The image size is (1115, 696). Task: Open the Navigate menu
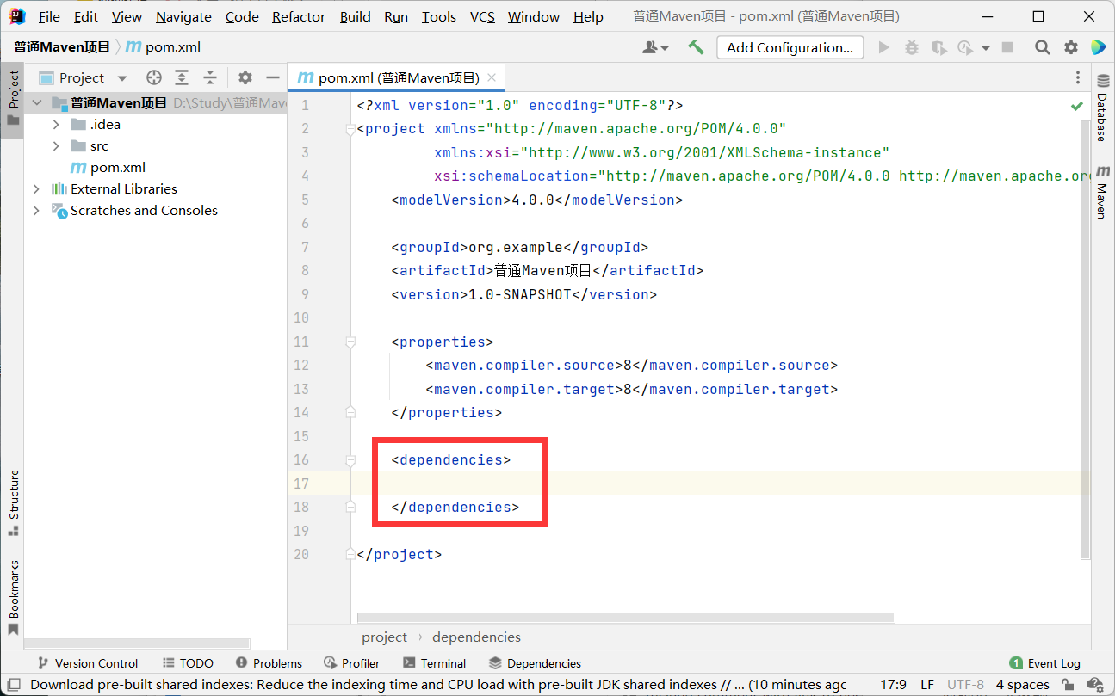[x=183, y=16]
